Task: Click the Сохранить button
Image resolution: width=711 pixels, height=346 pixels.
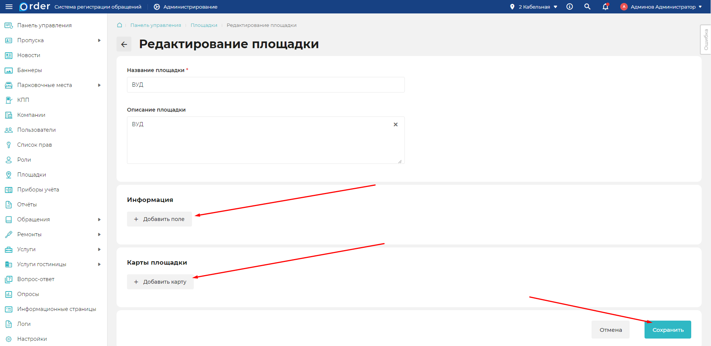Action: 667,329
